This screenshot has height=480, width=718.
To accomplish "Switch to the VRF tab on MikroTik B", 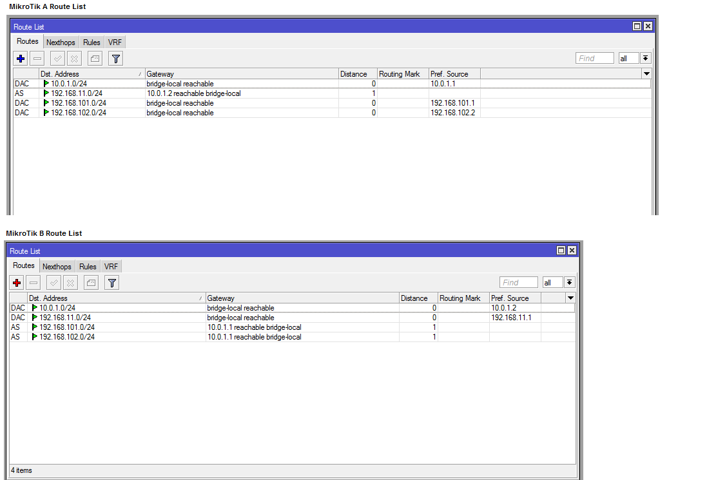I will pyautogui.click(x=111, y=266).
